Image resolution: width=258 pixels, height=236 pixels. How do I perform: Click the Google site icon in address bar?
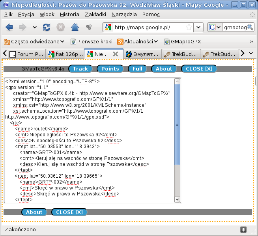108,27
